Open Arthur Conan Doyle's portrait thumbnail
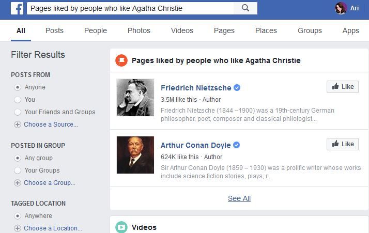The width and height of the screenshot is (369, 233). point(135,155)
